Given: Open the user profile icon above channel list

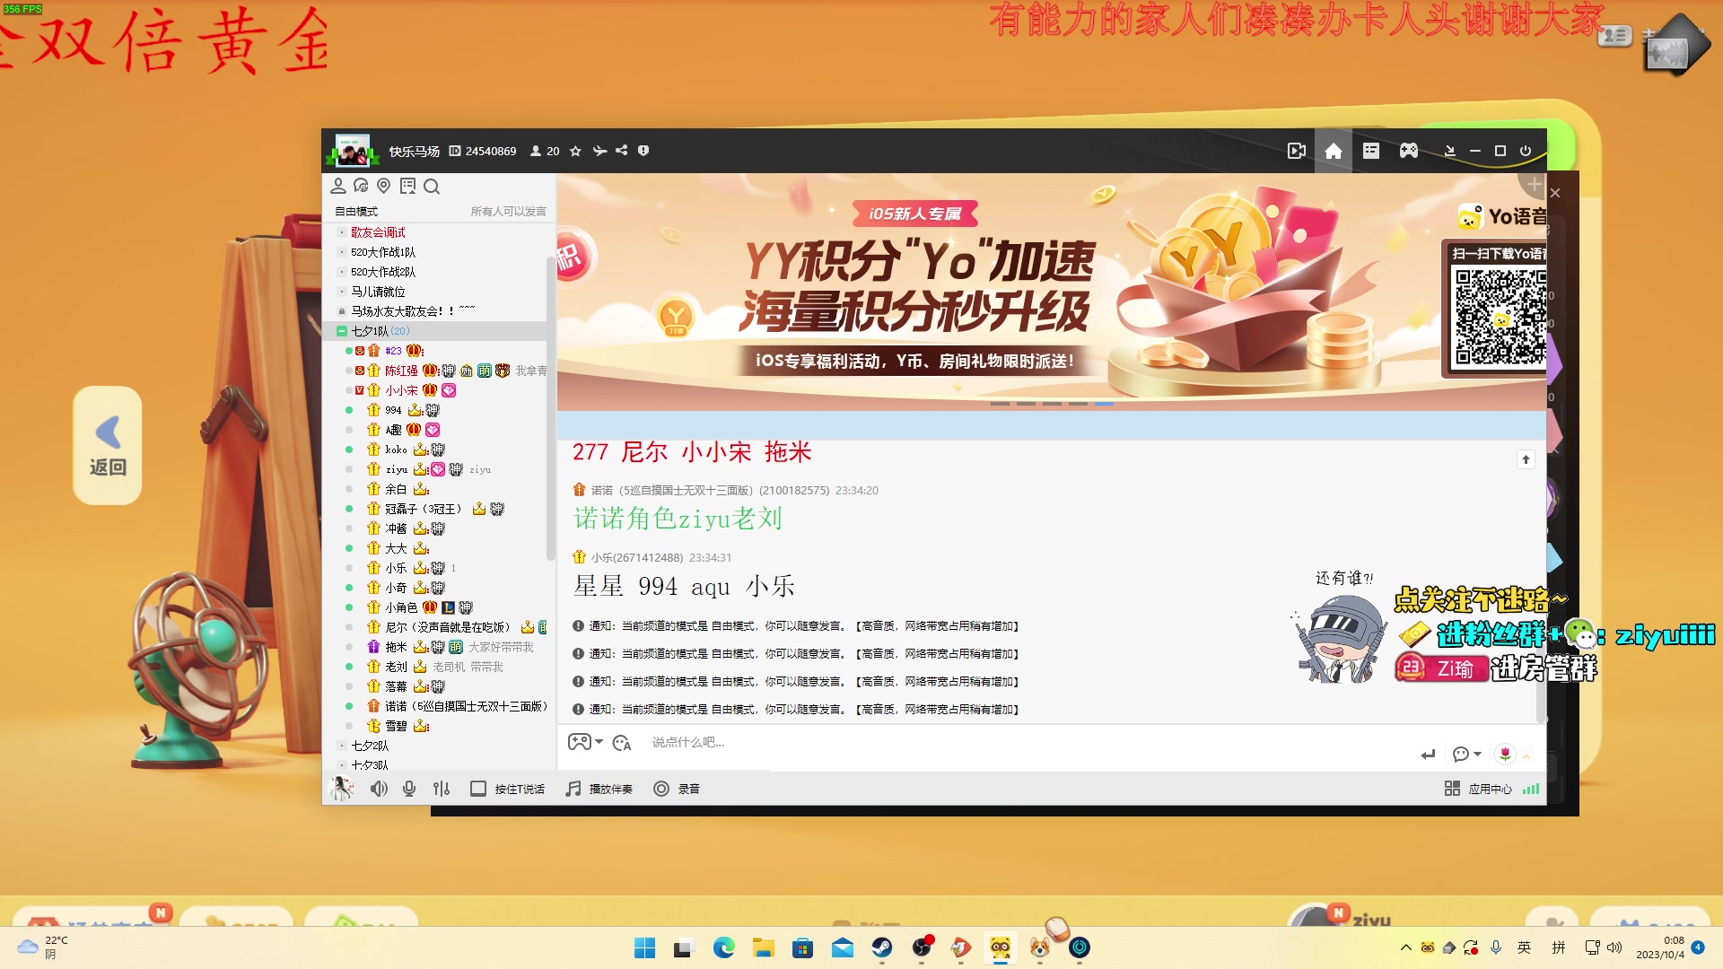Looking at the screenshot, I should [338, 186].
